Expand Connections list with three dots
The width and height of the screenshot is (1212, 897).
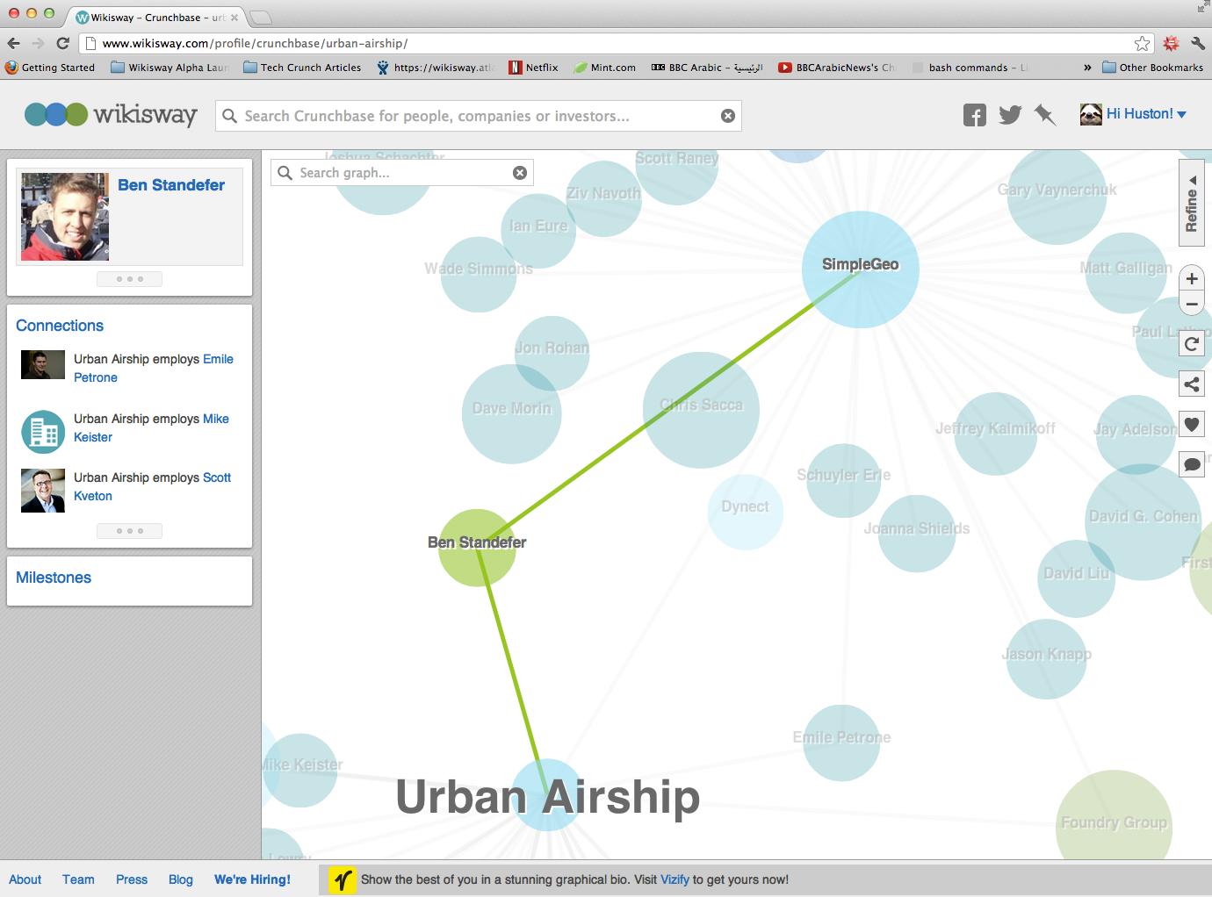(130, 531)
